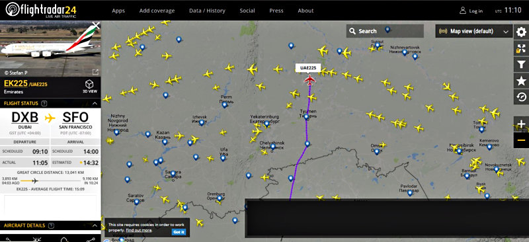
Task: Expand the Map view (default) dropdown
Action: (473, 31)
